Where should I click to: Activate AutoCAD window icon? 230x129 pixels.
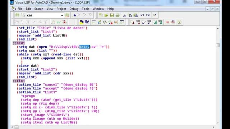(x=82, y=22)
